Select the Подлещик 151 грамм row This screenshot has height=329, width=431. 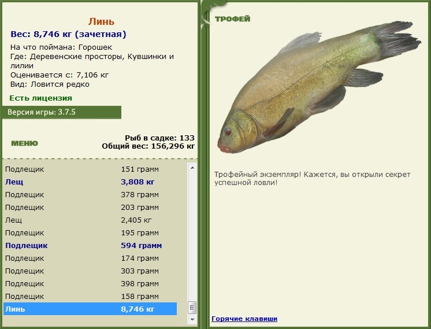90,169
